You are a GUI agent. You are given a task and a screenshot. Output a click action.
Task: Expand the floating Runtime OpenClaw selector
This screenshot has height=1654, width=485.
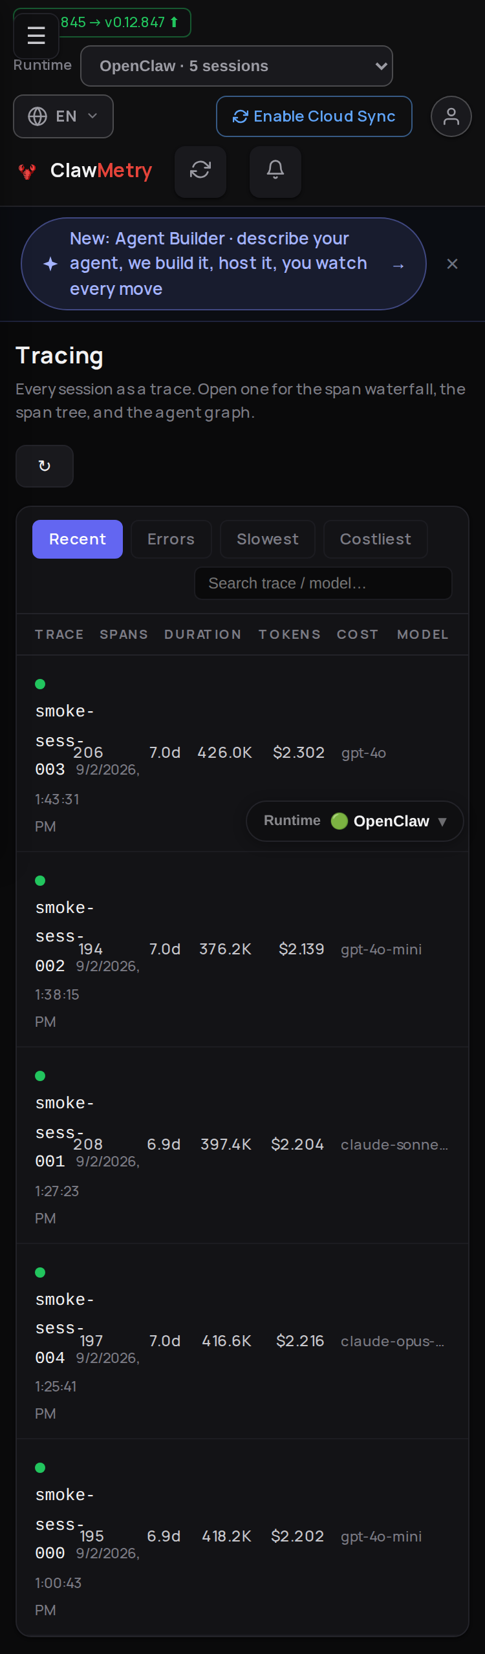click(355, 821)
